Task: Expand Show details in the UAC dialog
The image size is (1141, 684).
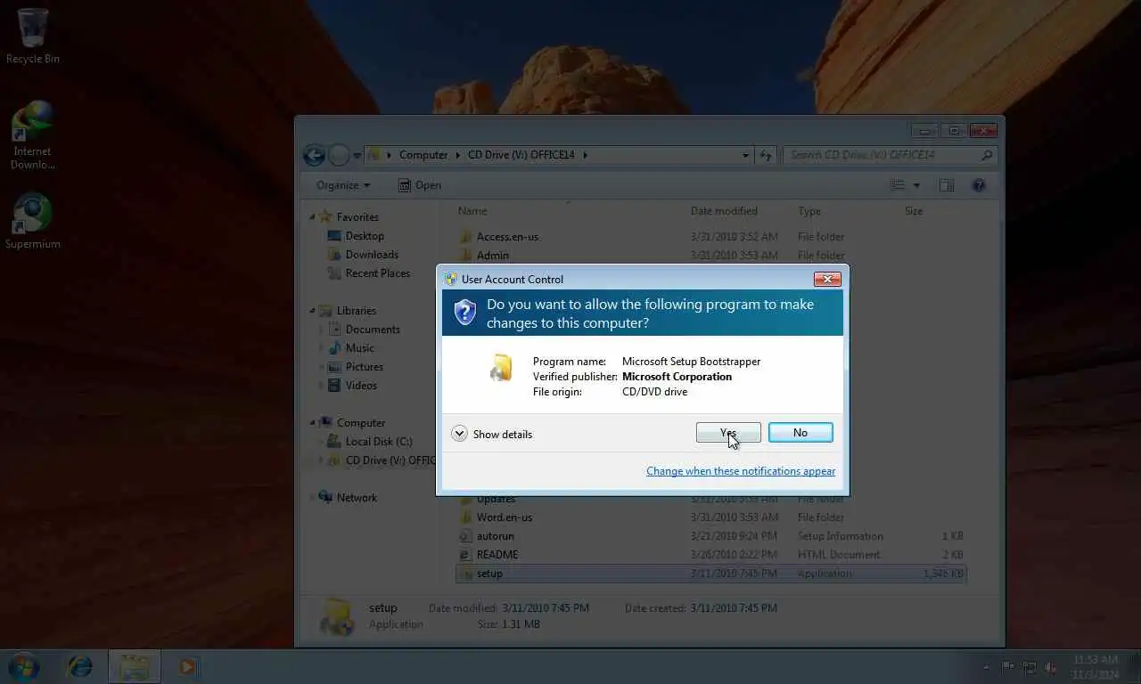Action: [x=492, y=434]
